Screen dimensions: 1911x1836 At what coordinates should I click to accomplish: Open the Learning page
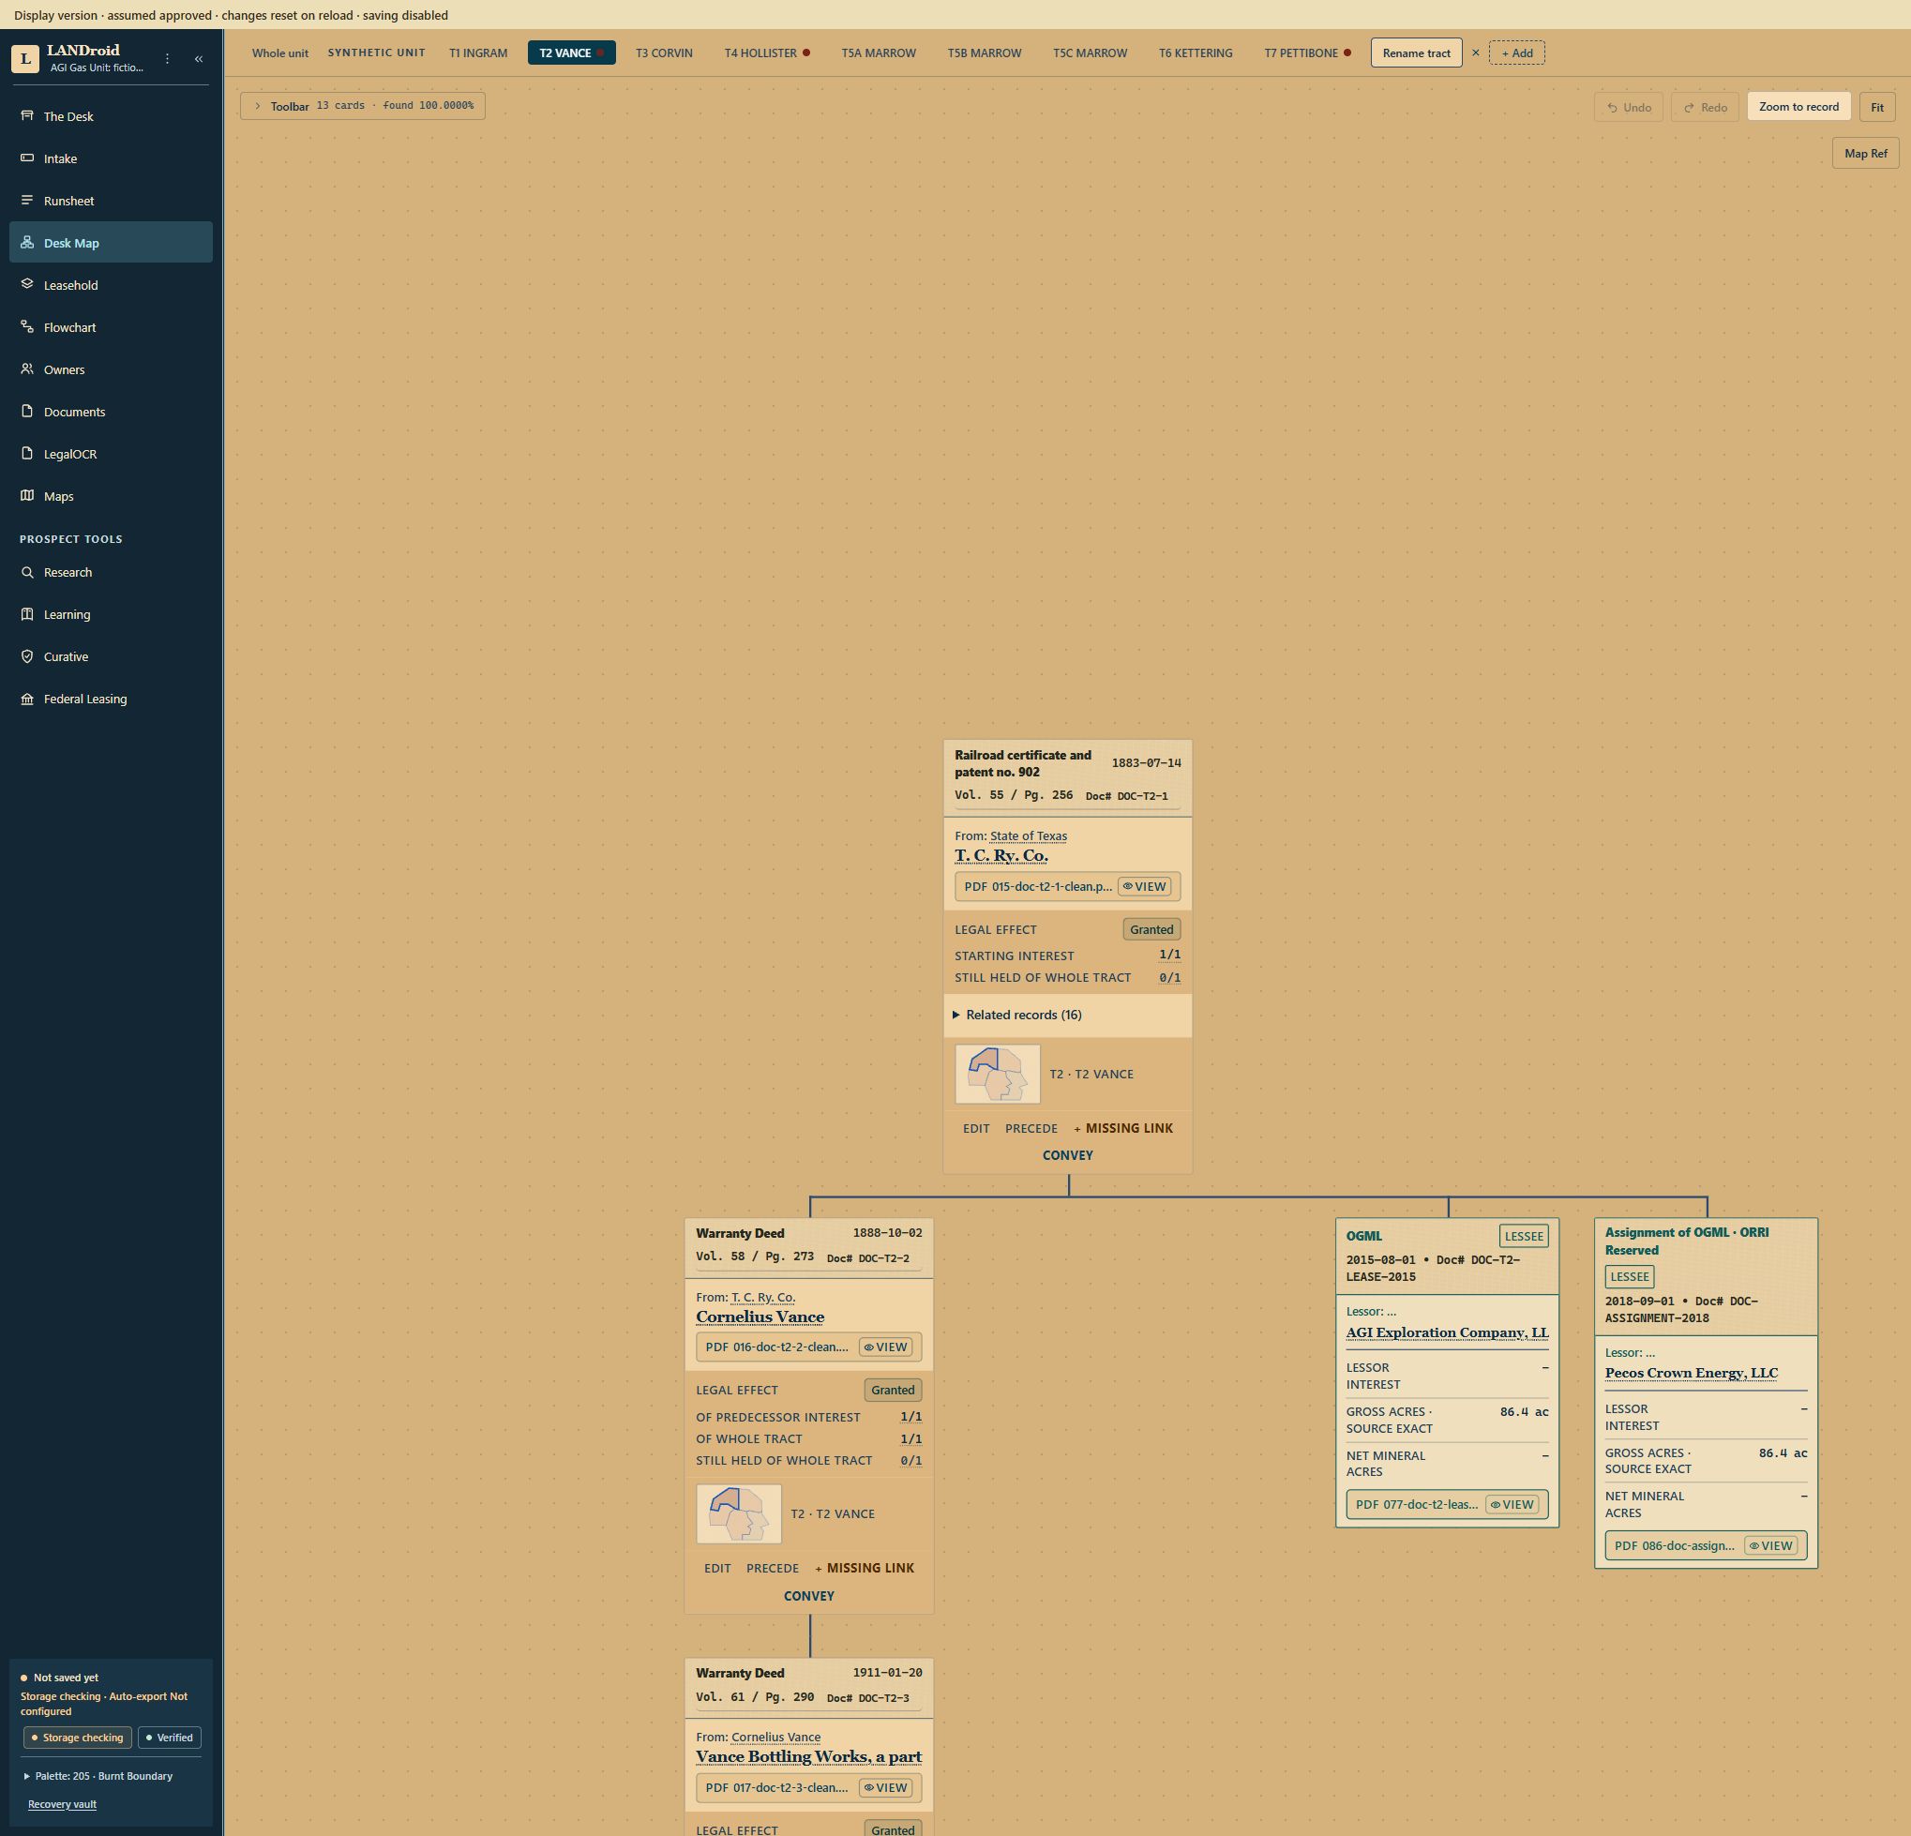tap(110, 614)
